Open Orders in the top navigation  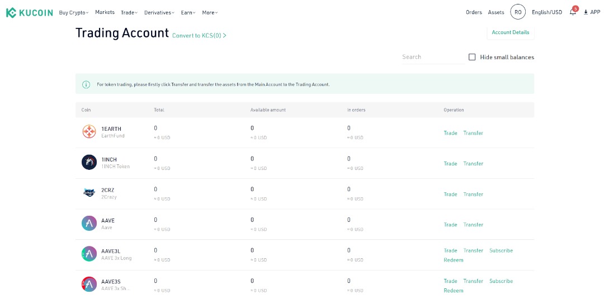474,12
